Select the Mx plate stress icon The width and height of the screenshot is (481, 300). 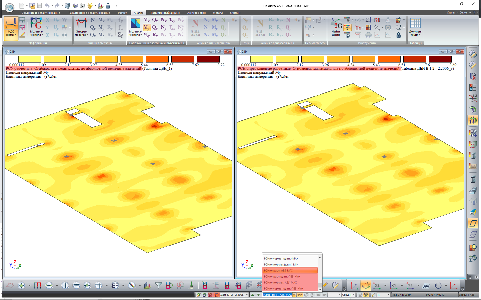(146, 20)
